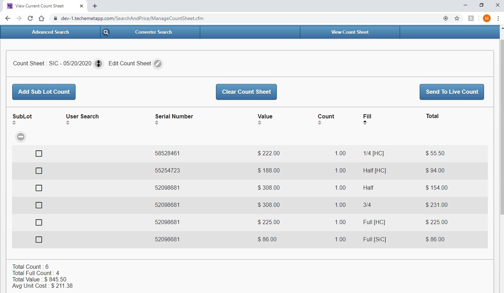This screenshot has width=504, height=293.
Task: Click the browser address bar URL
Action: click(x=132, y=18)
